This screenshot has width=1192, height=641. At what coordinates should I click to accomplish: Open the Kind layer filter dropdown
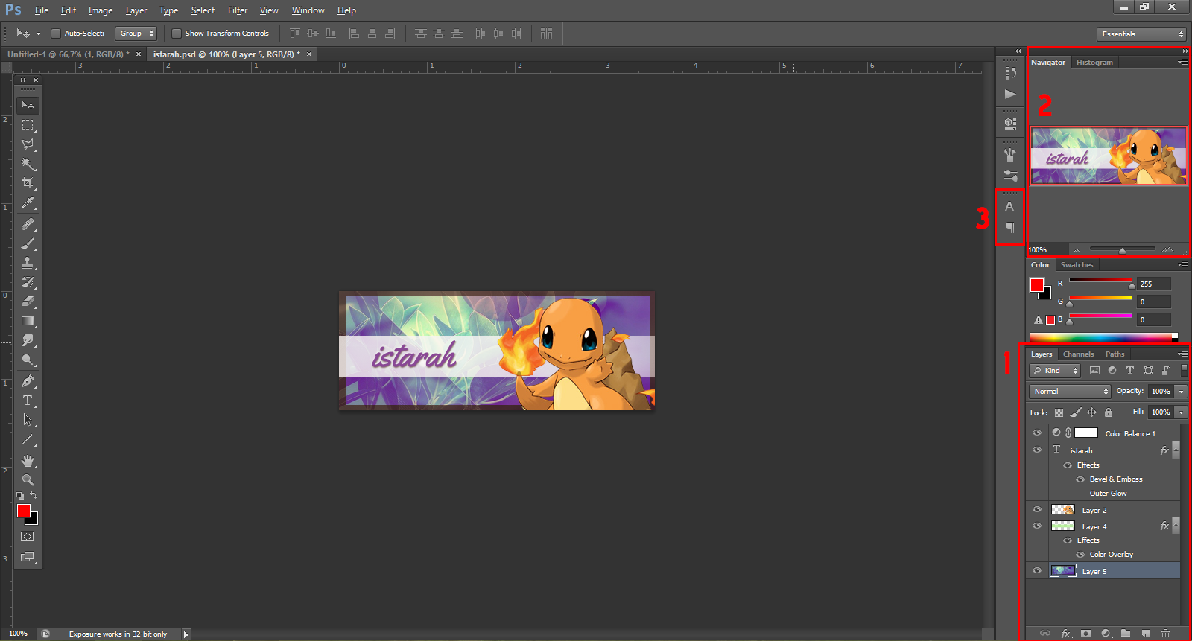(1054, 370)
